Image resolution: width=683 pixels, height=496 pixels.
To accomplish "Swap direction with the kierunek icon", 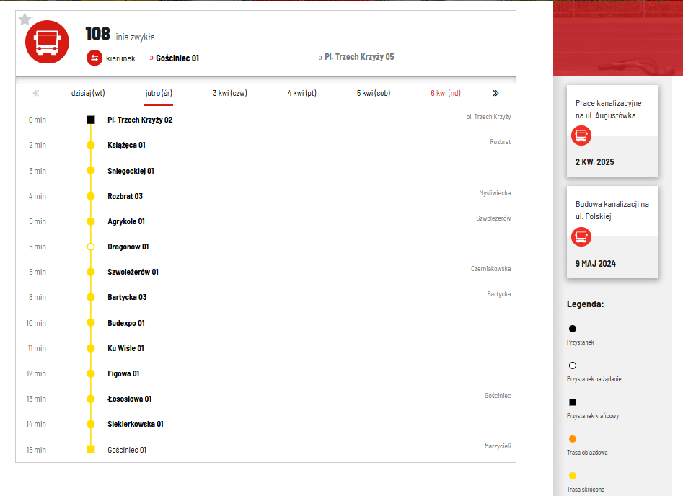I will [x=94, y=58].
